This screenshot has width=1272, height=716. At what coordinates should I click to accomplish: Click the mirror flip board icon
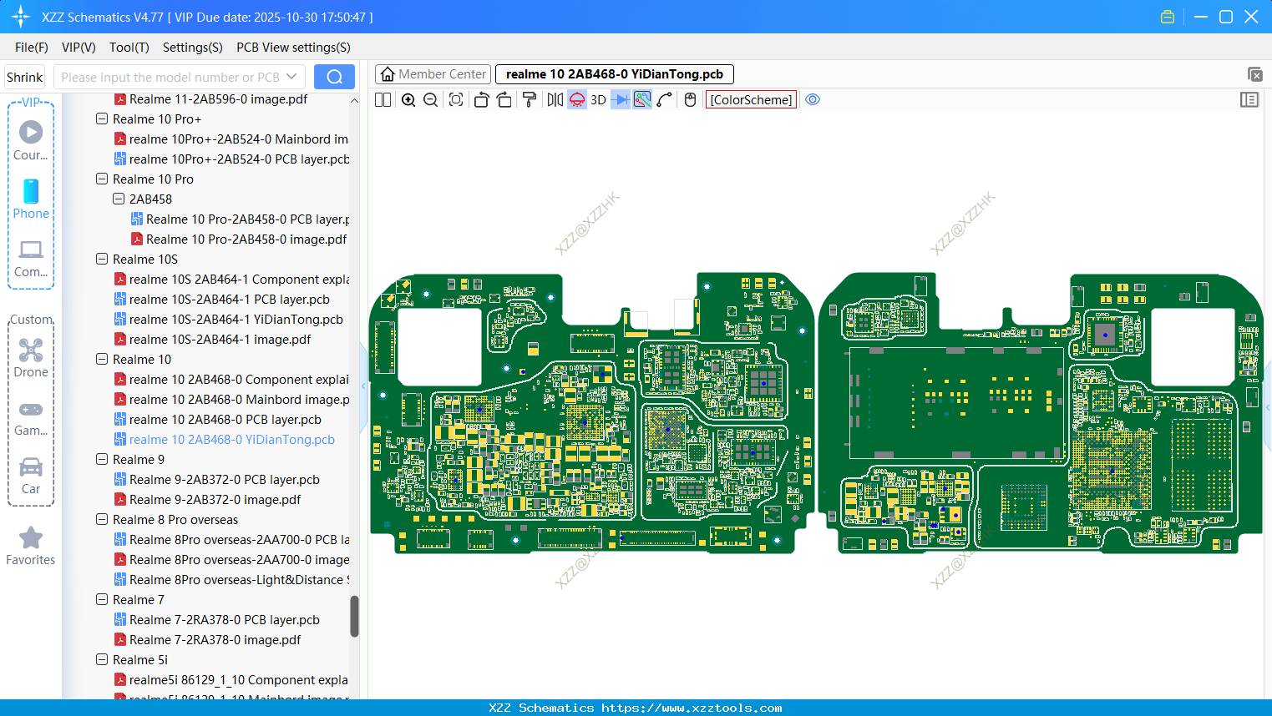[x=555, y=100]
